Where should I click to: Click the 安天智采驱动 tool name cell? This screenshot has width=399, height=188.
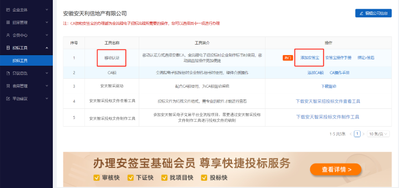(x=112, y=86)
